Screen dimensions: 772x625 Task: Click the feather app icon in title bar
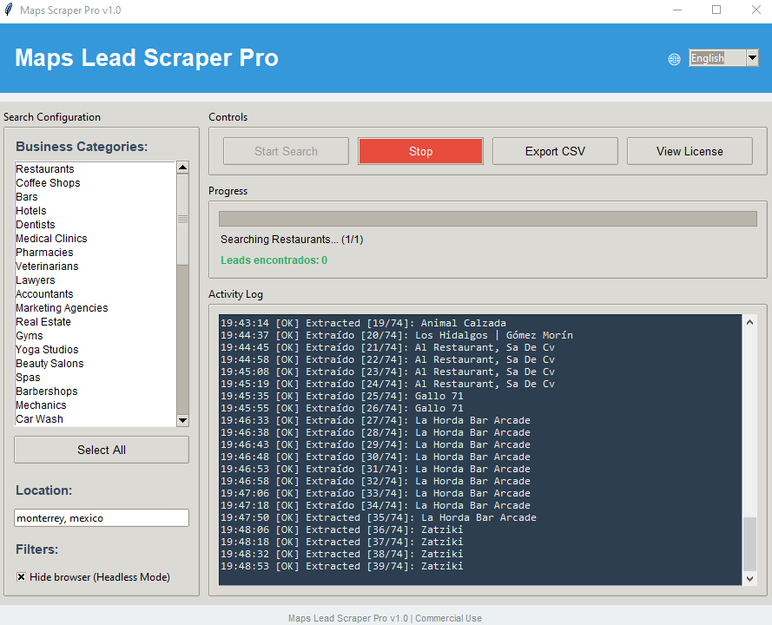coord(9,10)
